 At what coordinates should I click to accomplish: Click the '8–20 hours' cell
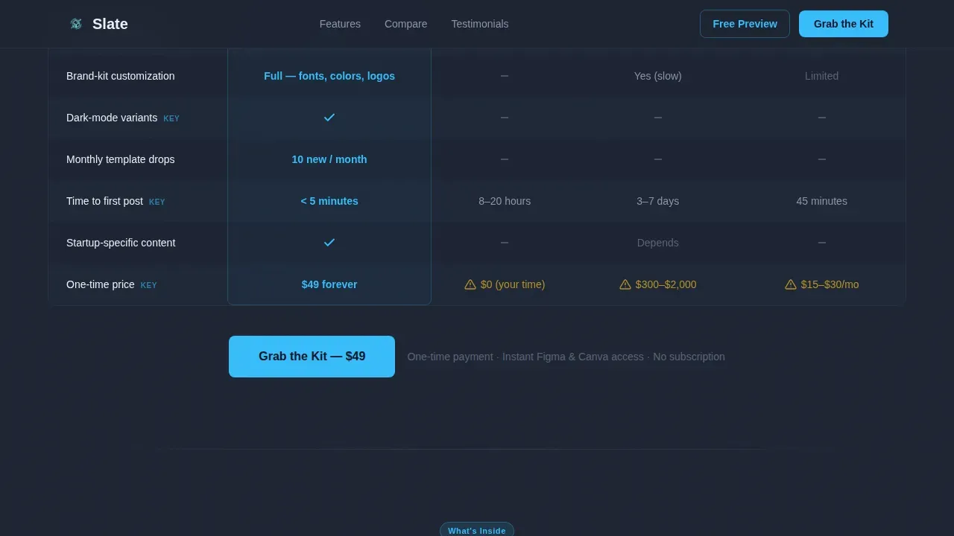click(x=505, y=201)
